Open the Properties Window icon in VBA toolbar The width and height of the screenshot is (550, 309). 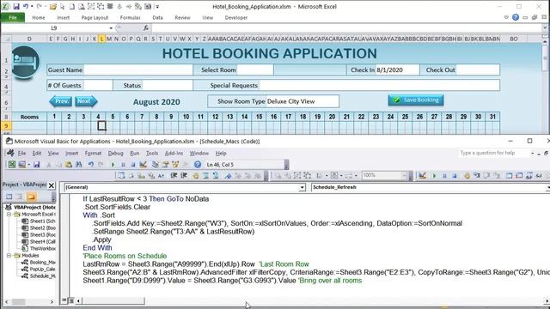point(165,164)
